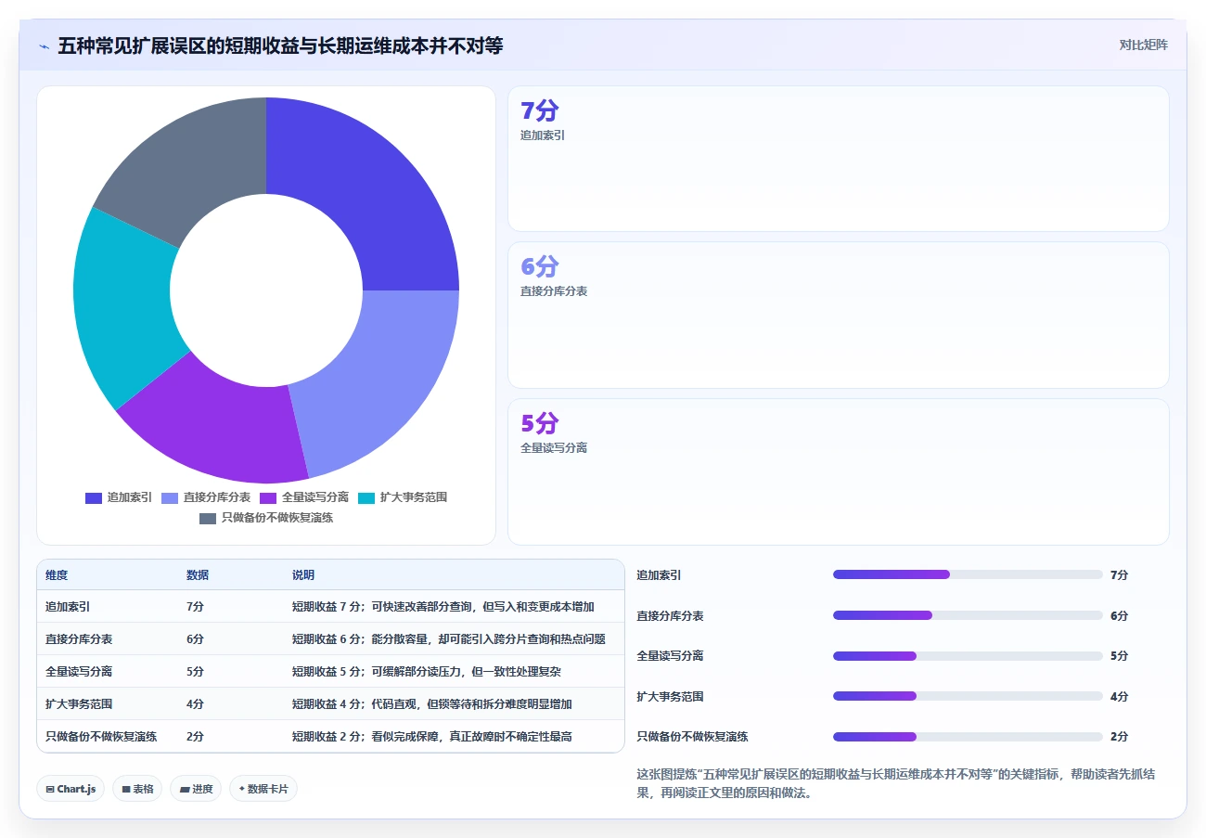
Task: Click the 7分 value in the table
Action: click(195, 607)
